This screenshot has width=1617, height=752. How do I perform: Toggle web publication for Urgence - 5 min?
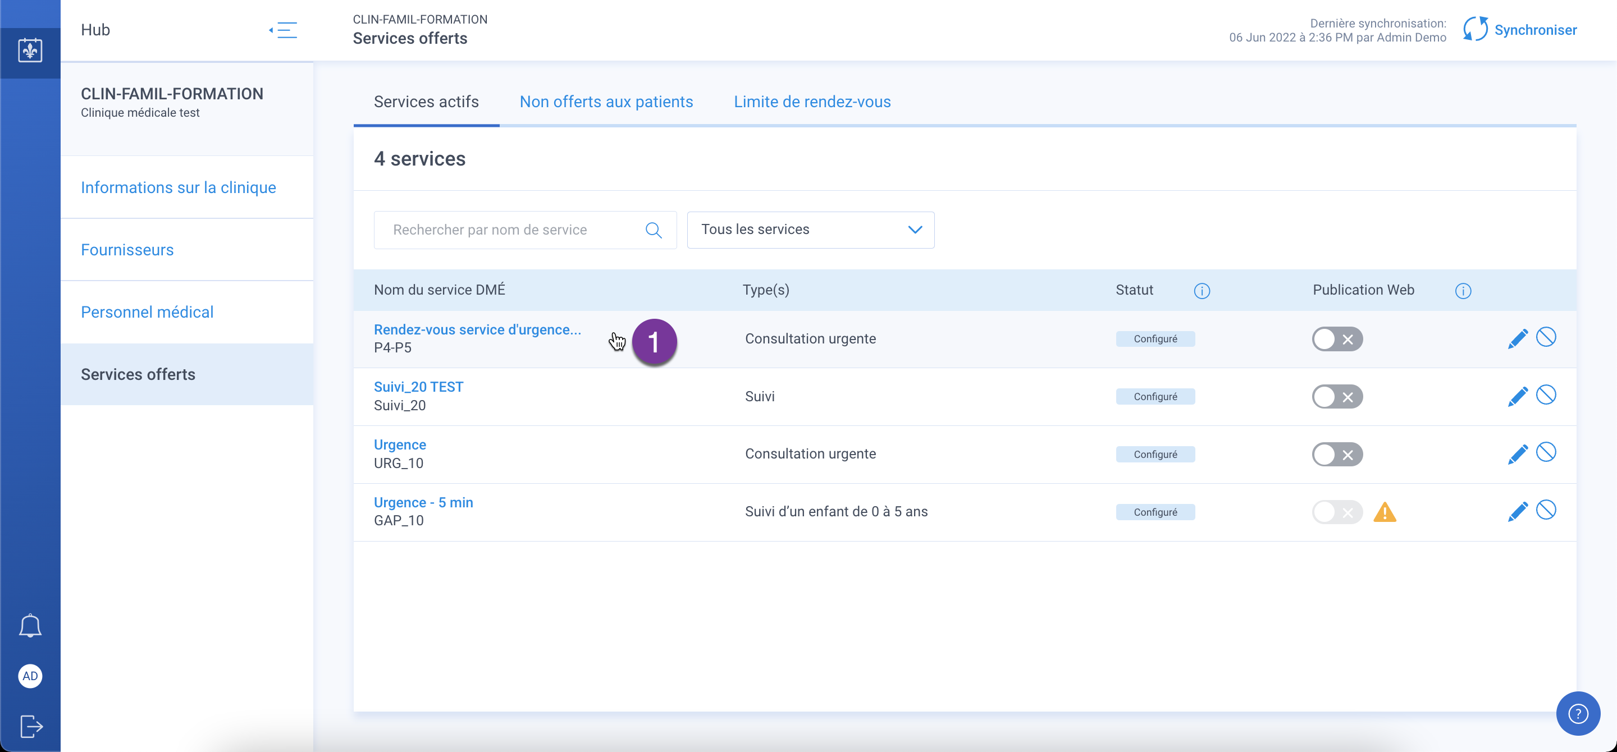tap(1337, 512)
